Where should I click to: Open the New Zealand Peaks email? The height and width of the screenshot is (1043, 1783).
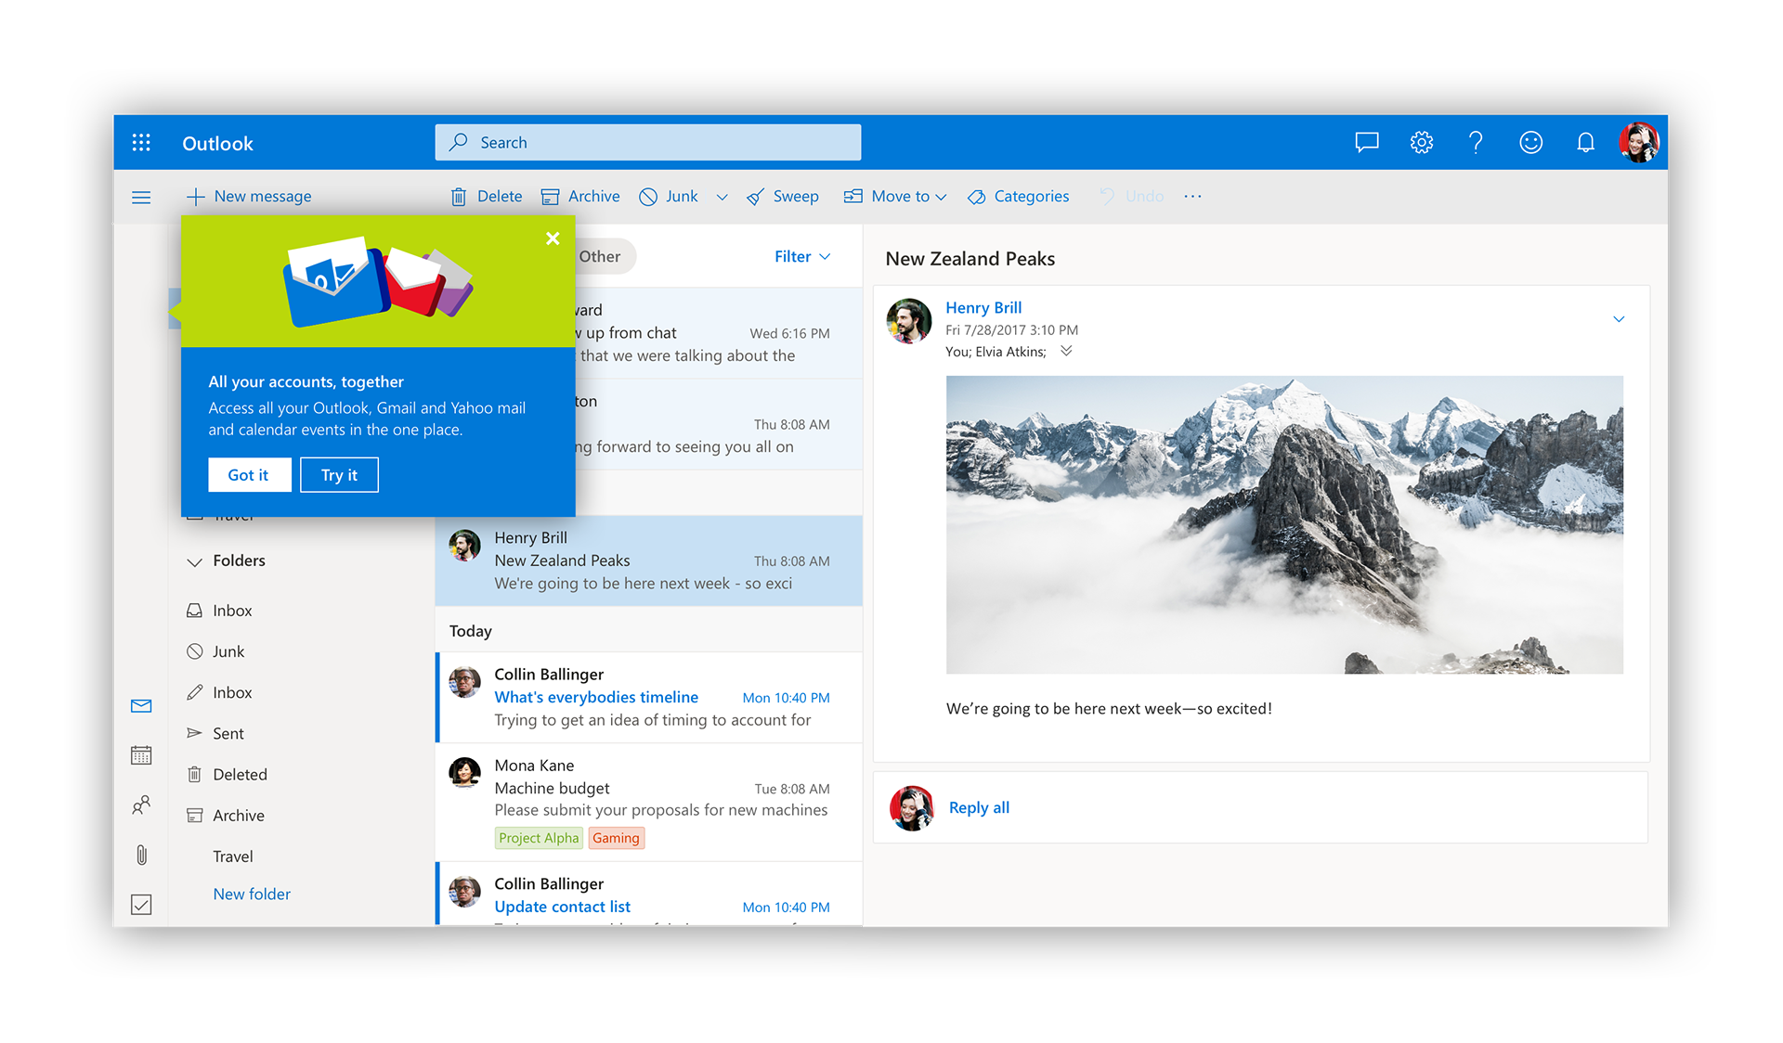pyautogui.click(x=649, y=561)
